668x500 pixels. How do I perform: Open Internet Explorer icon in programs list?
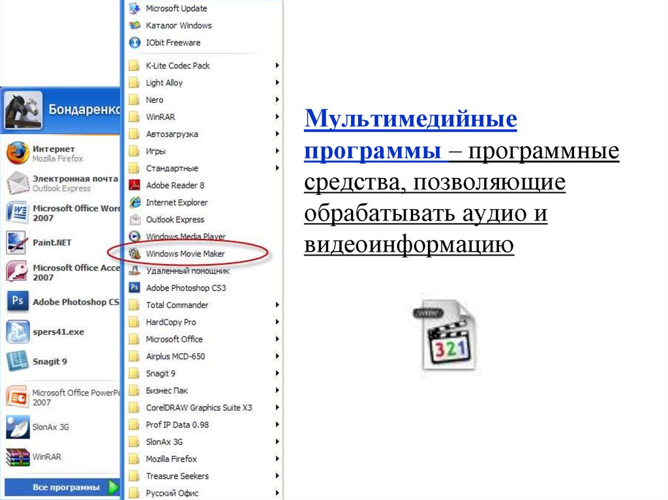(x=134, y=202)
